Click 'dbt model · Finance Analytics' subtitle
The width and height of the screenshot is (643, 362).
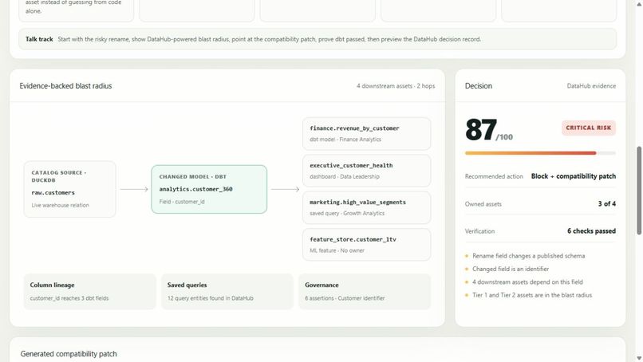pos(345,140)
